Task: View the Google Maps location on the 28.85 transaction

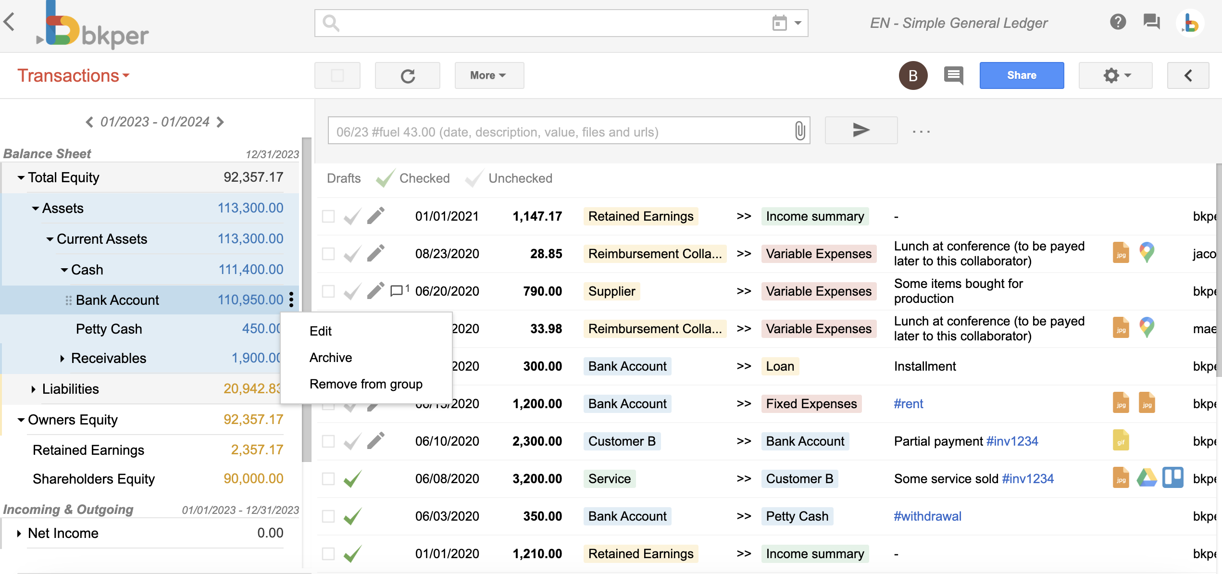Action: (x=1147, y=252)
